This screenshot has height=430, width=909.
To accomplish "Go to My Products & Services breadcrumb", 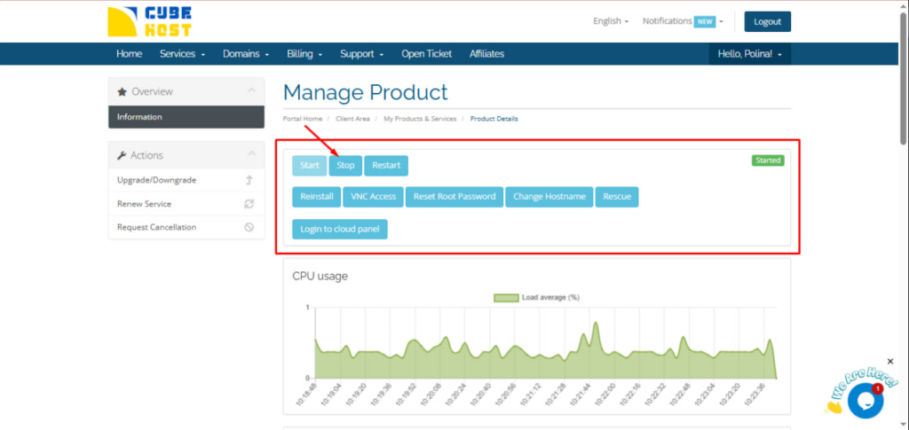I will point(420,119).
